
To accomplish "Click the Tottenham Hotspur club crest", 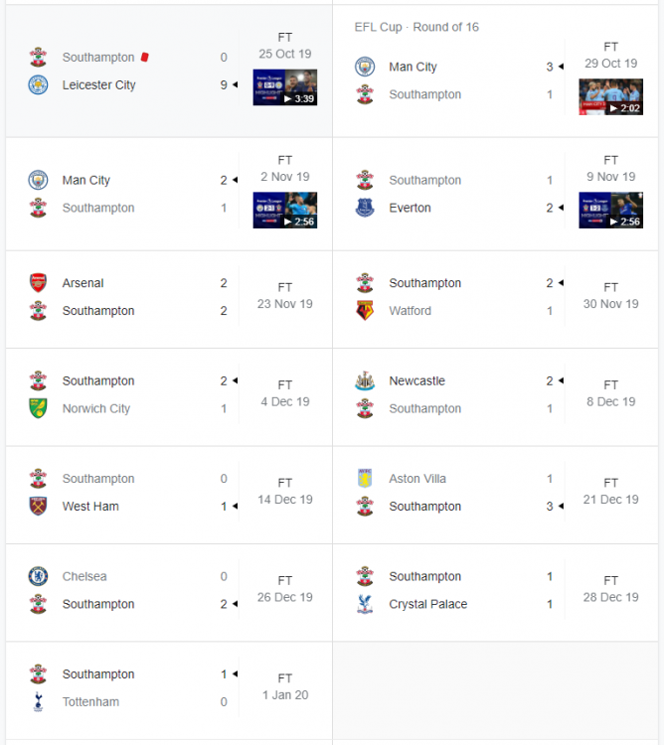I will coord(38,701).
